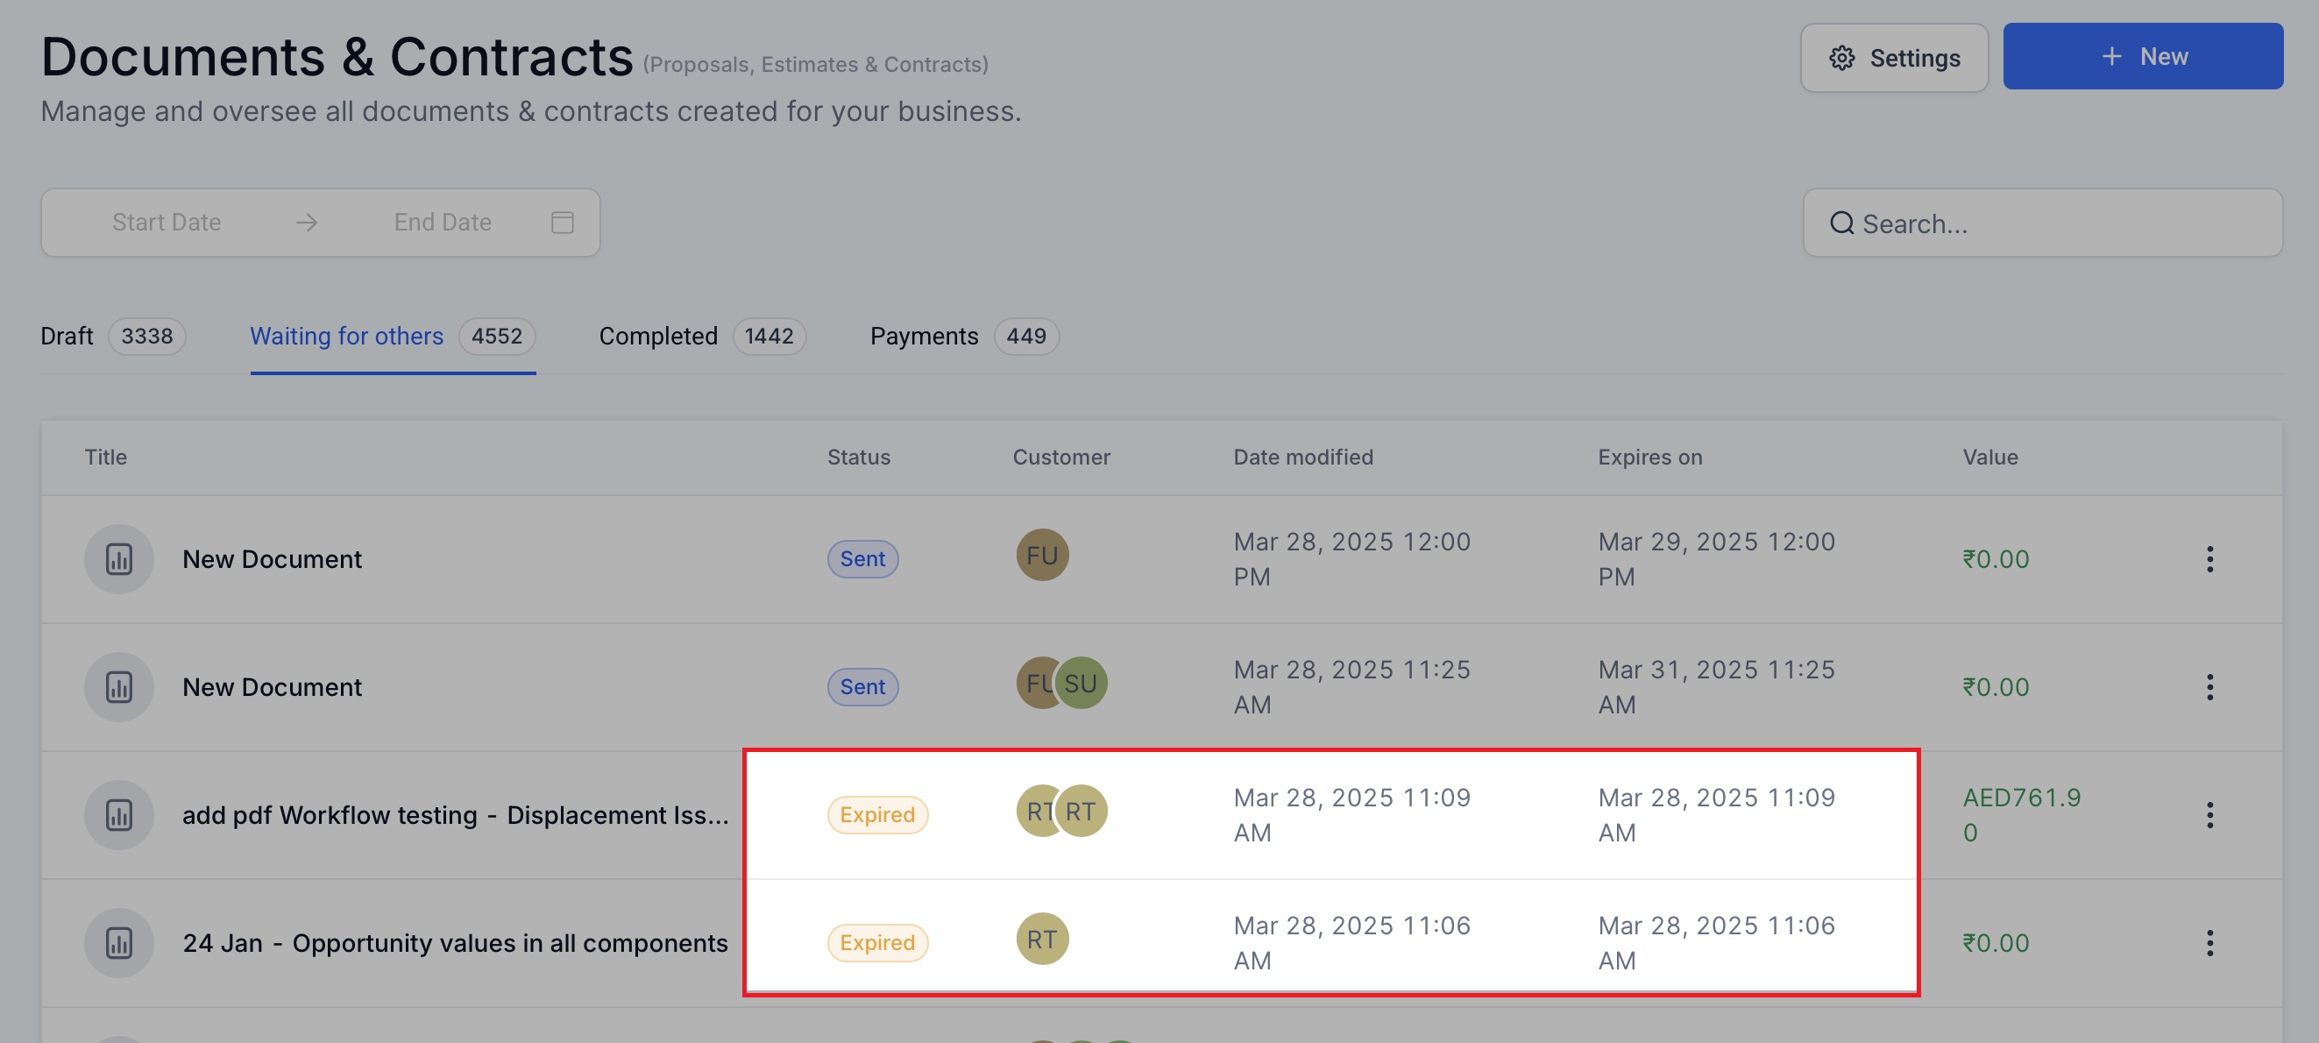Screen dimensions: 2319x1043
Task: Click the Value column header
Action: point(1990,458)
